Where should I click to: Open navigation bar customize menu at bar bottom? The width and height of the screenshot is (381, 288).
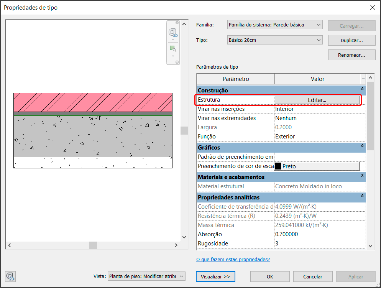click(x=177, y=62)
